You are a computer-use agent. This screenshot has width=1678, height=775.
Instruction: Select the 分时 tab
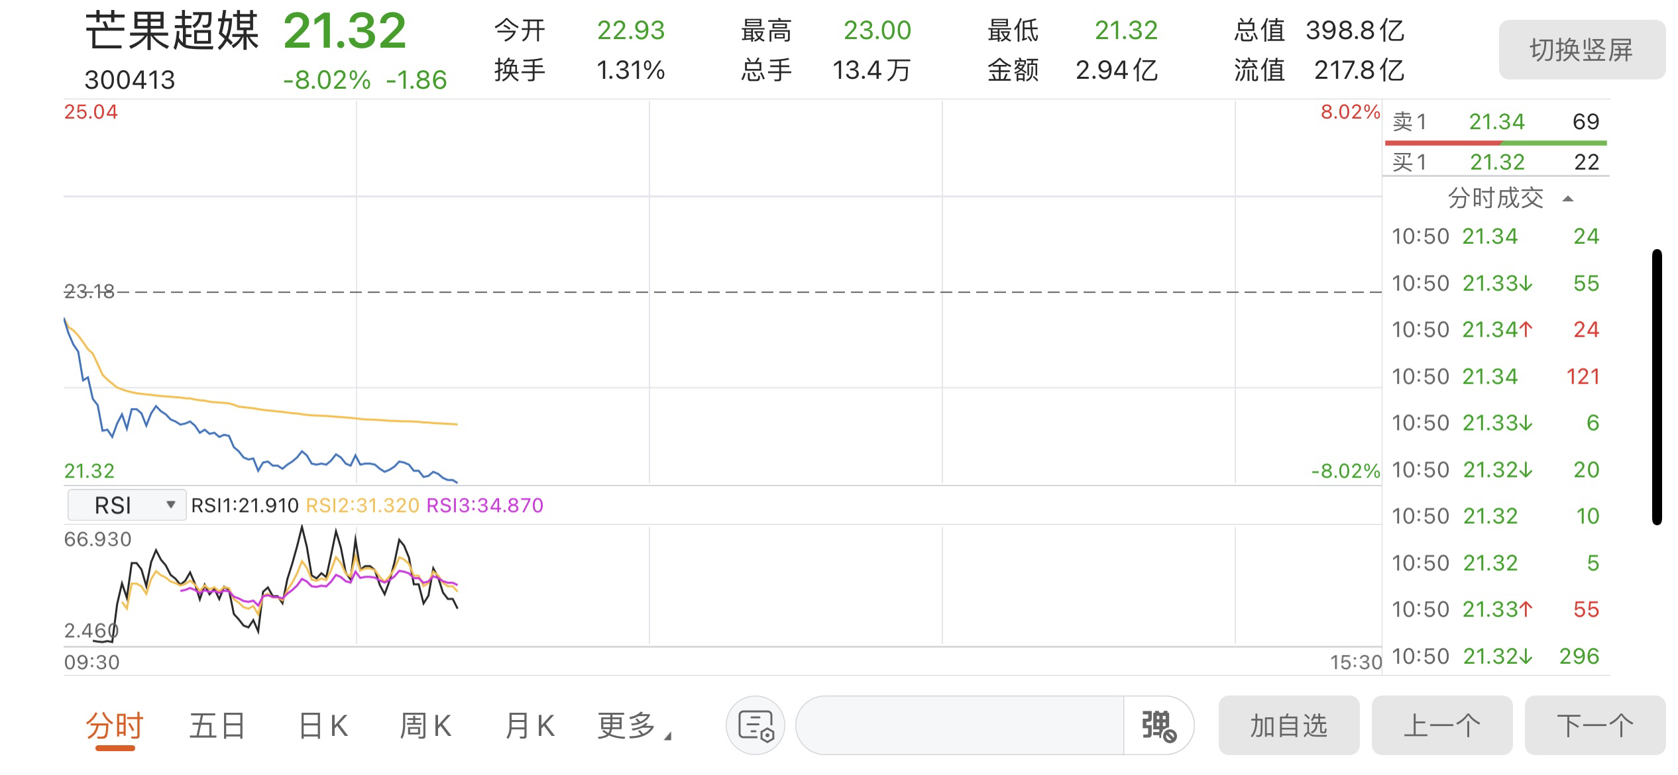[x=115, y=726]
